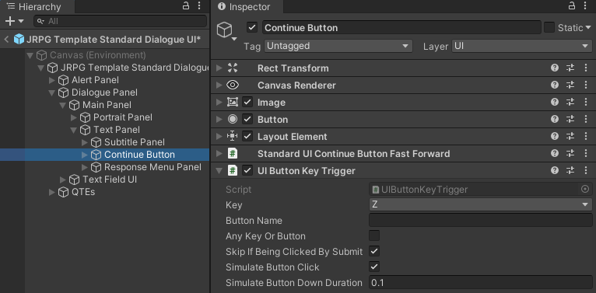The image size is (596, 293).
Task: Toggle Continue Button active checkbox
Action: coord(251,27)
